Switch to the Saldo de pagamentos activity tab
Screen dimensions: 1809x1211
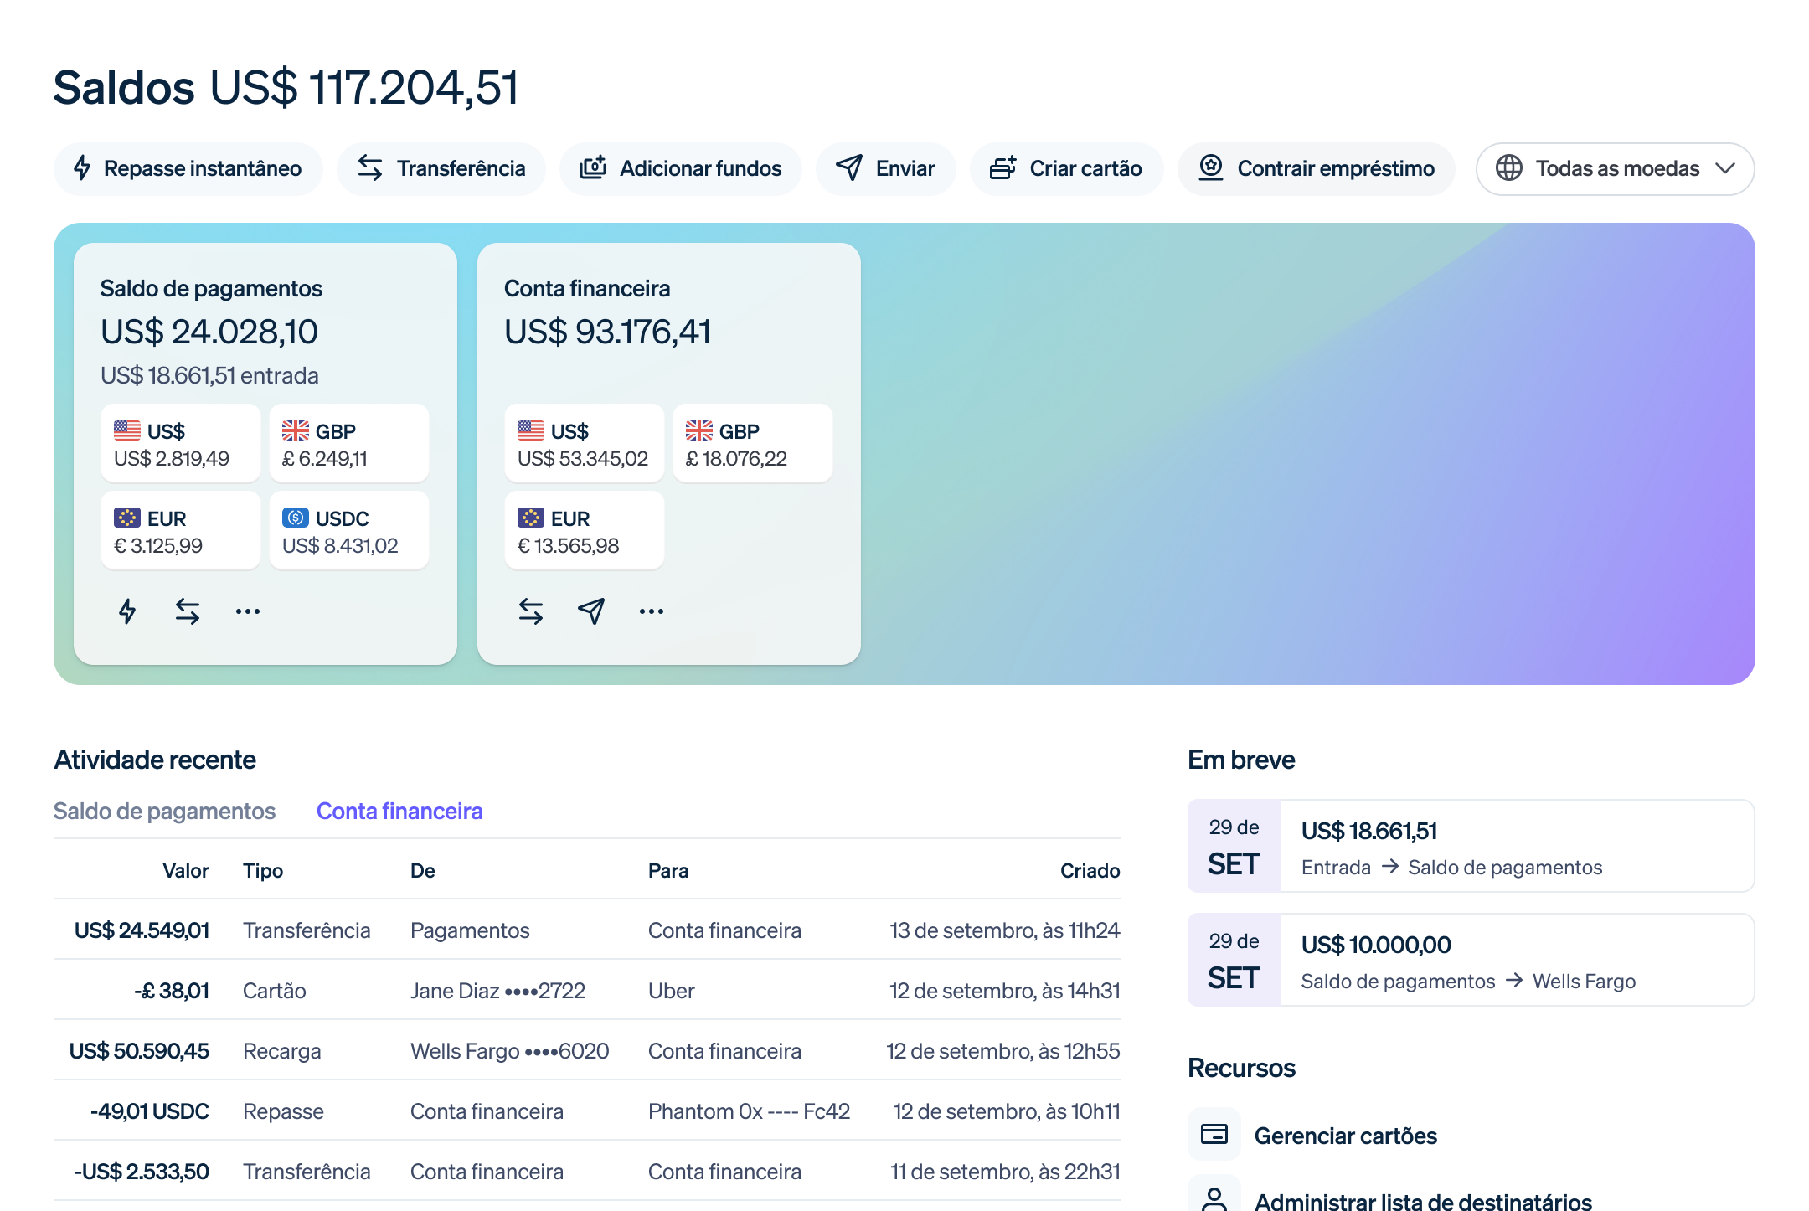[x=165, y=810]
